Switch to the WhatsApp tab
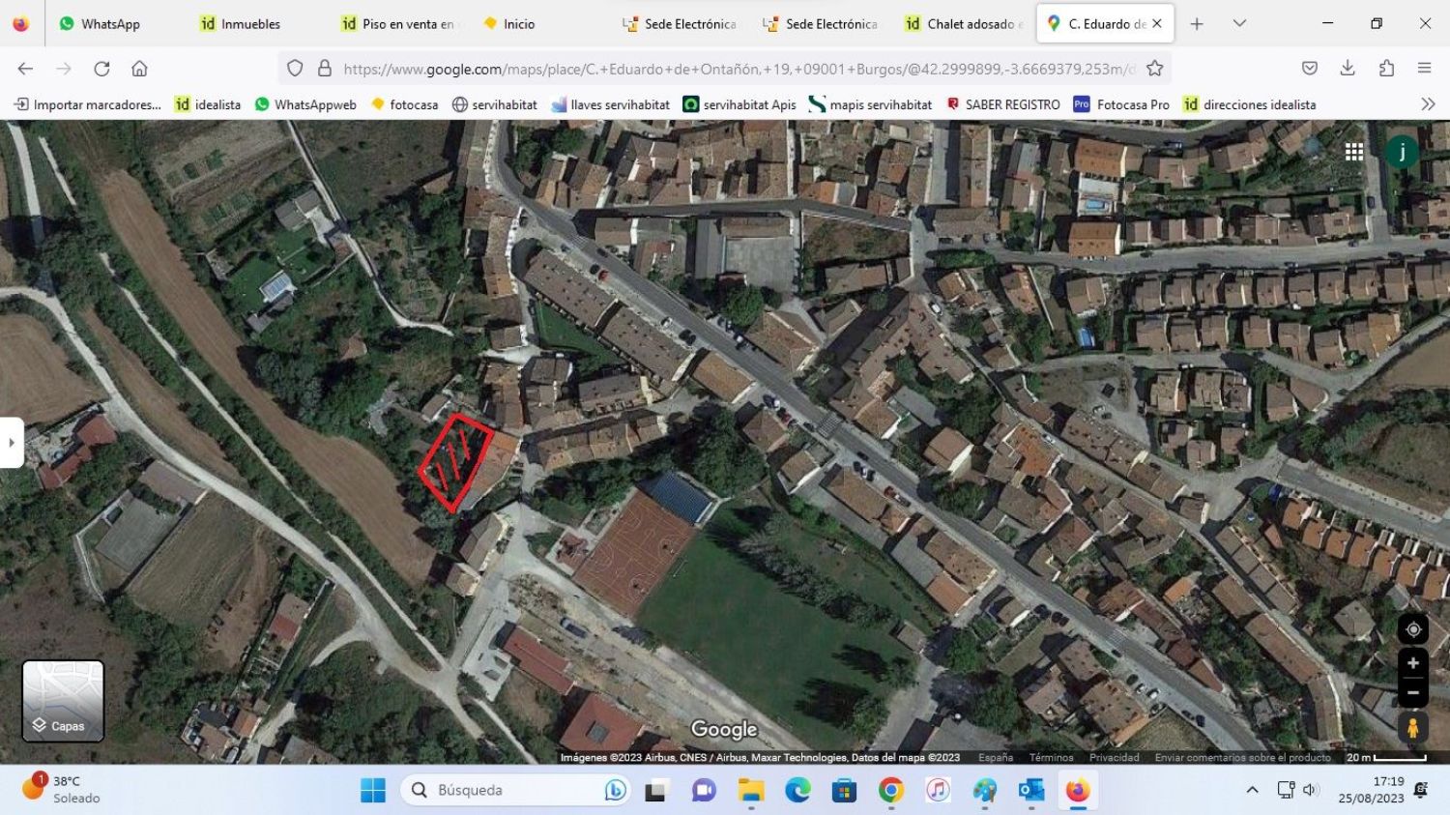The height and width of the screenshot is (815, 1450). pyautogui.click(x=100, y=23)
